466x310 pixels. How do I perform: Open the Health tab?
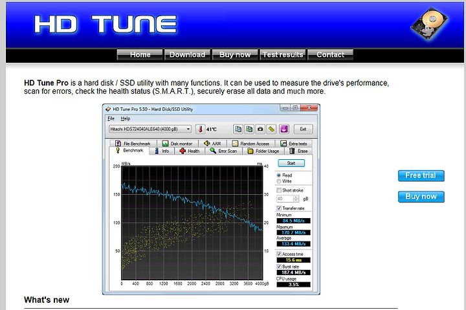tap(190, 151)
